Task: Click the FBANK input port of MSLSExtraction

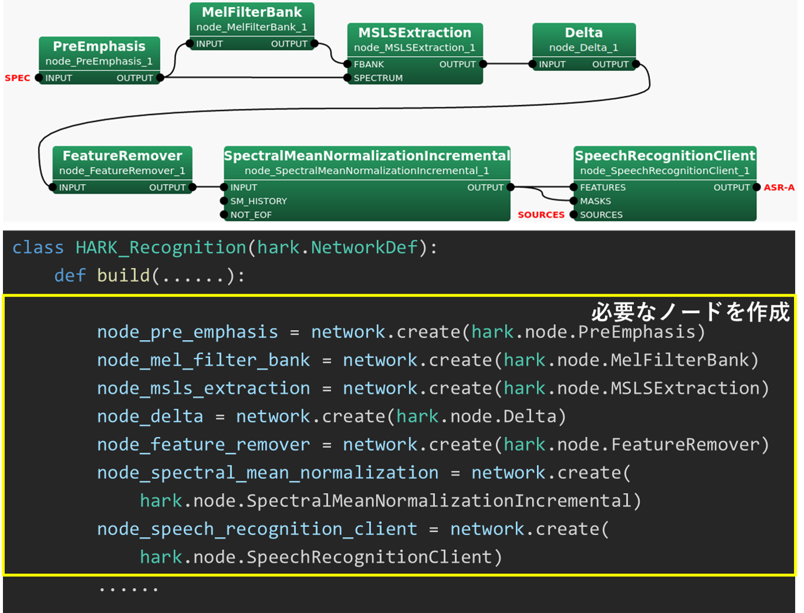Action: [x=348, y=64]
